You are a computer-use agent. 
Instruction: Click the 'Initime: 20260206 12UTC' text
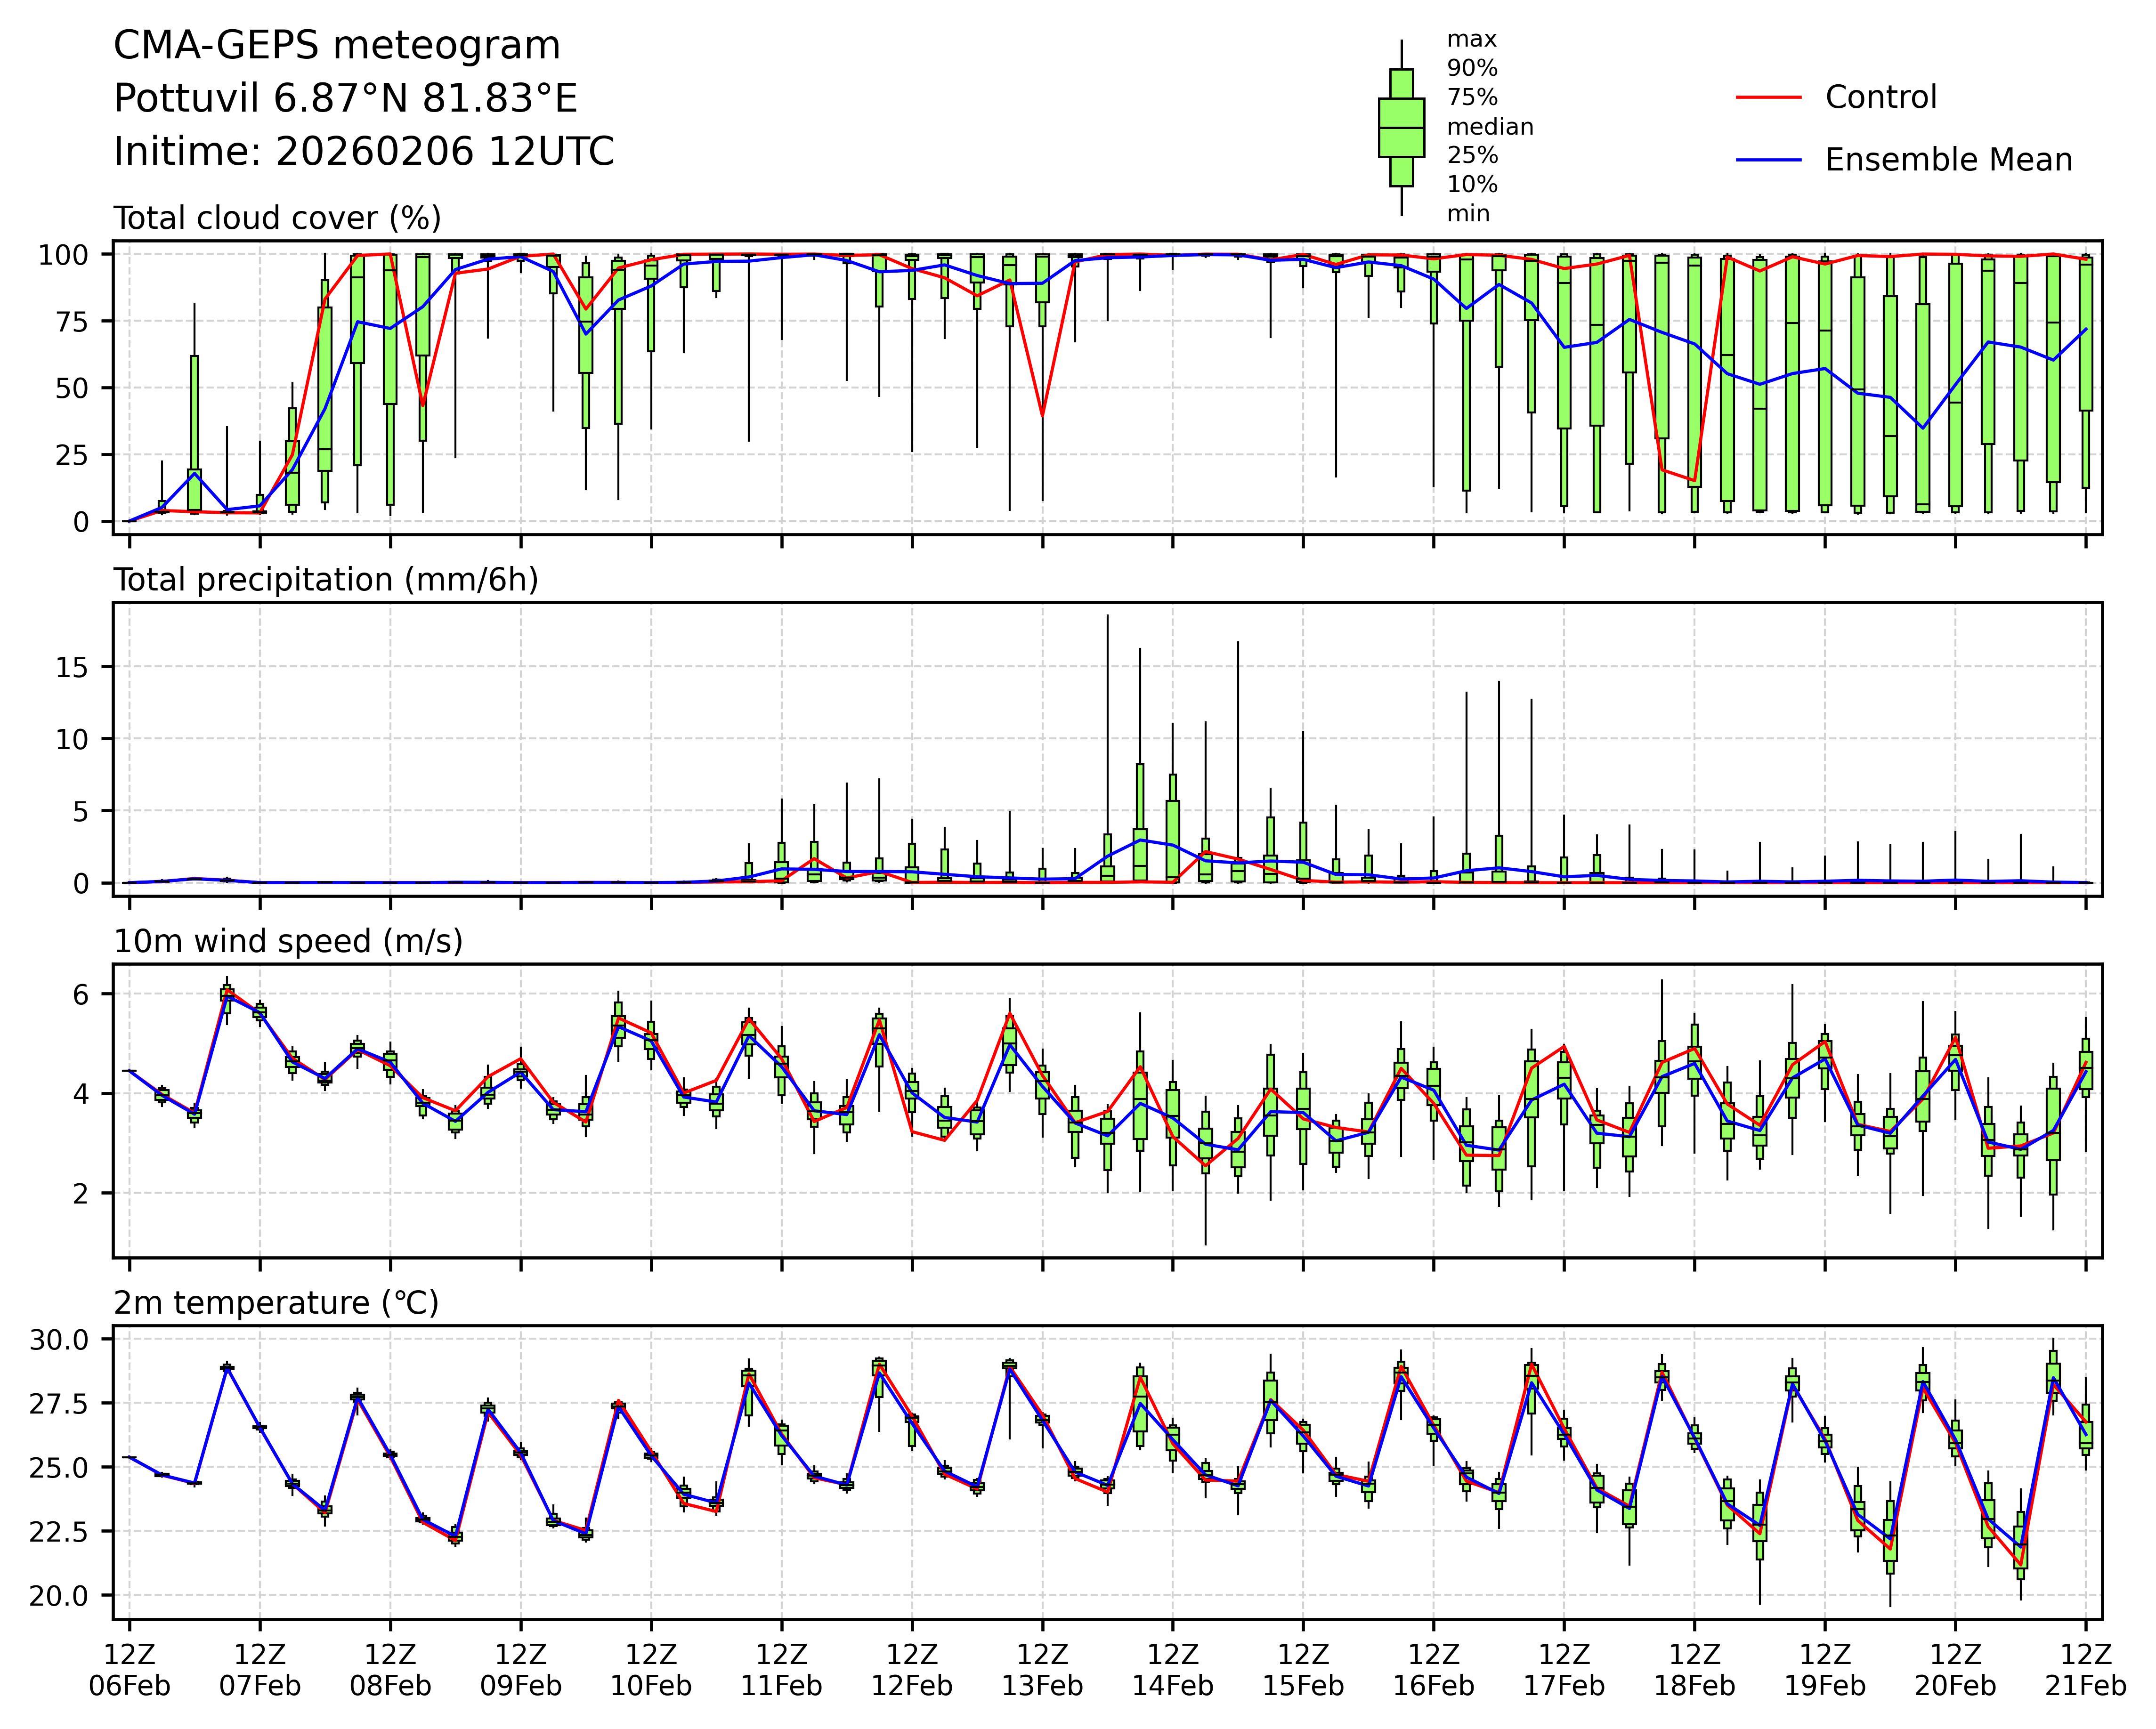click(363, 152)
